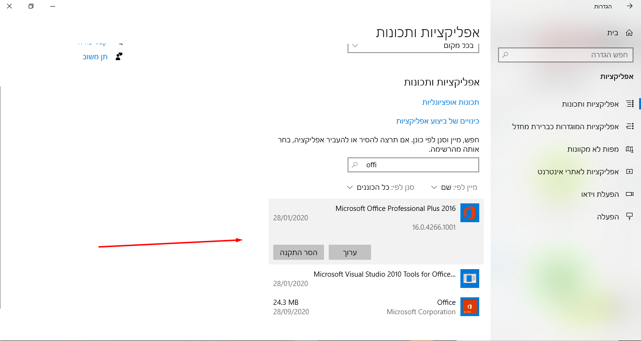This screenshot has width=641, height=341.
Task: Click the give feedback (תן משוב) link
Action: click(x=95, y=56)
